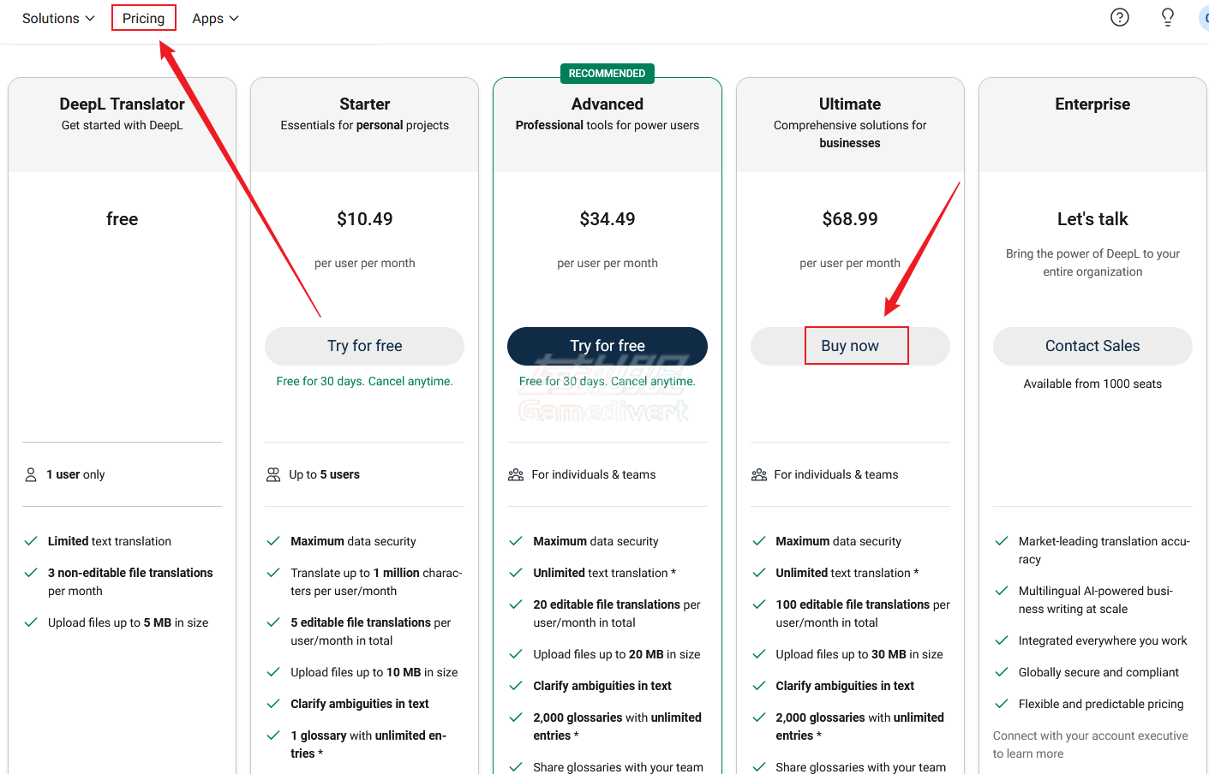1209x774 pixels.
Task: Click the team icon in Advanced plan
Action: (x=516, y=474)
